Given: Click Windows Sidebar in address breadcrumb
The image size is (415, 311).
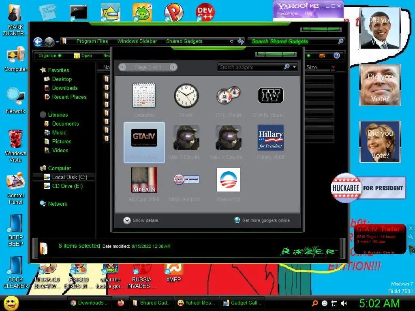Looking at the screenshot, I should 137,41.
